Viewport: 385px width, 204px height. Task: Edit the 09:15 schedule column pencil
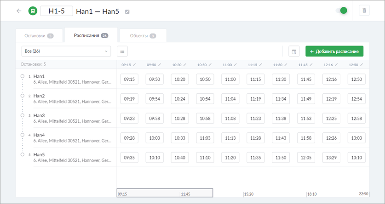tap(134, 65)
